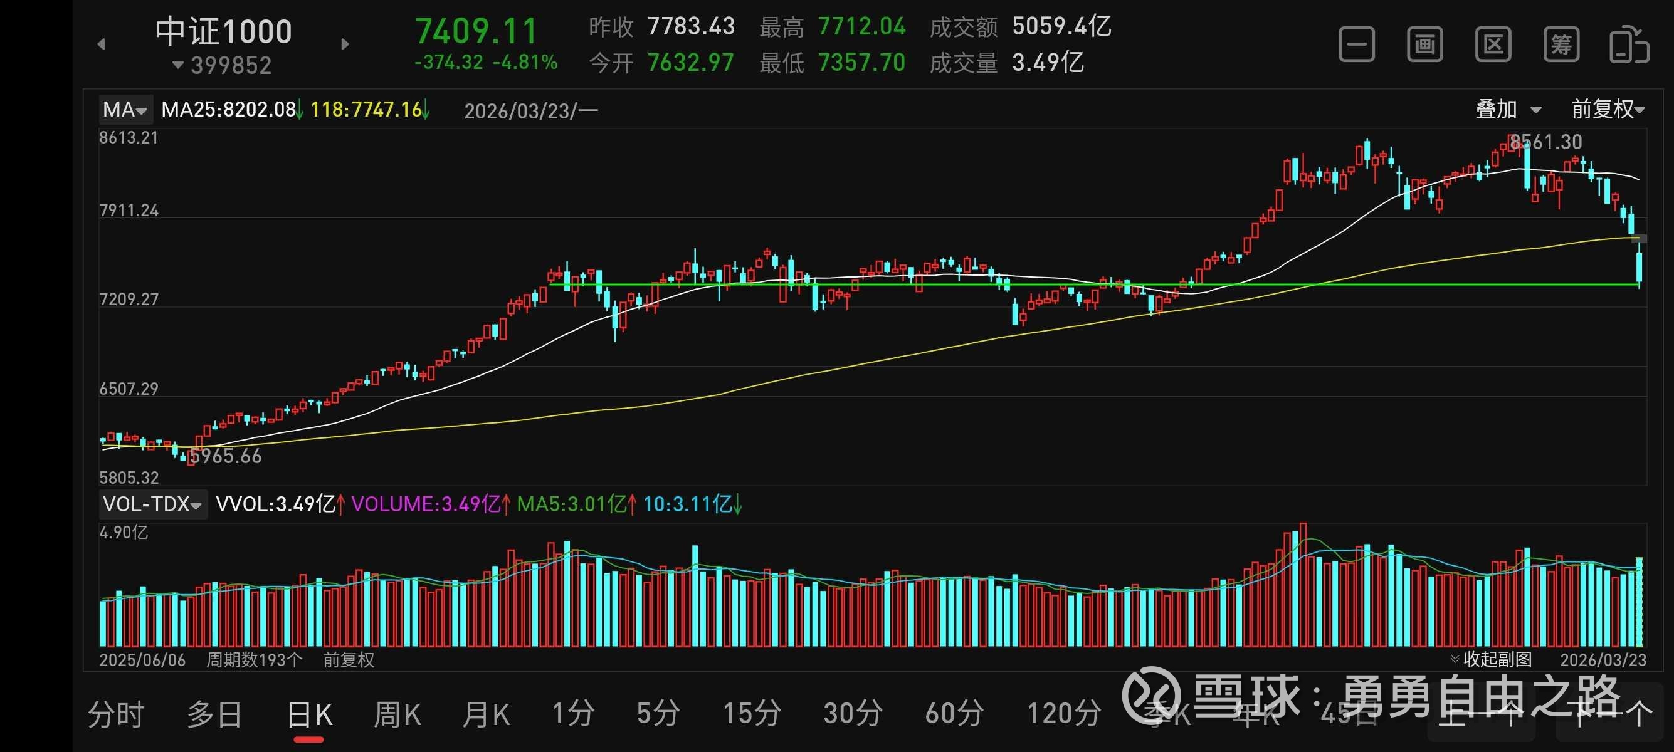Screen dimensions: 1674x752
Task: Open the VOL-TDX indicator dropdown
Action: tap(153, 504)
